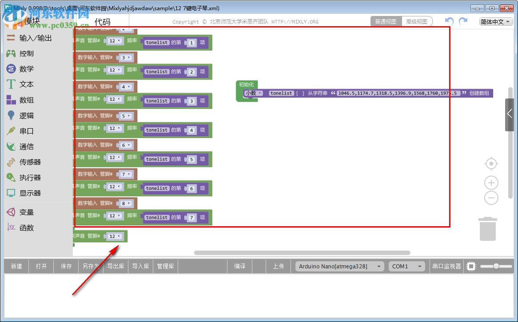Open the 逻辑 lightbulb category icon

pyautogui.click(x=11, y=115)
